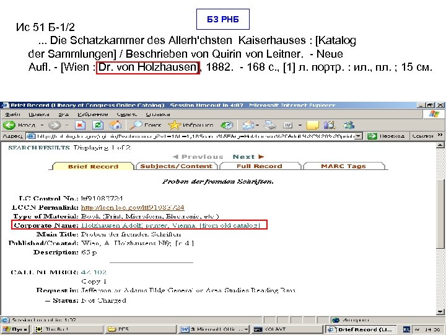Click the vertical scrollbar thumb
Image resolution: width=446 pixels, height=335 pixels.
tap(440, 213)
